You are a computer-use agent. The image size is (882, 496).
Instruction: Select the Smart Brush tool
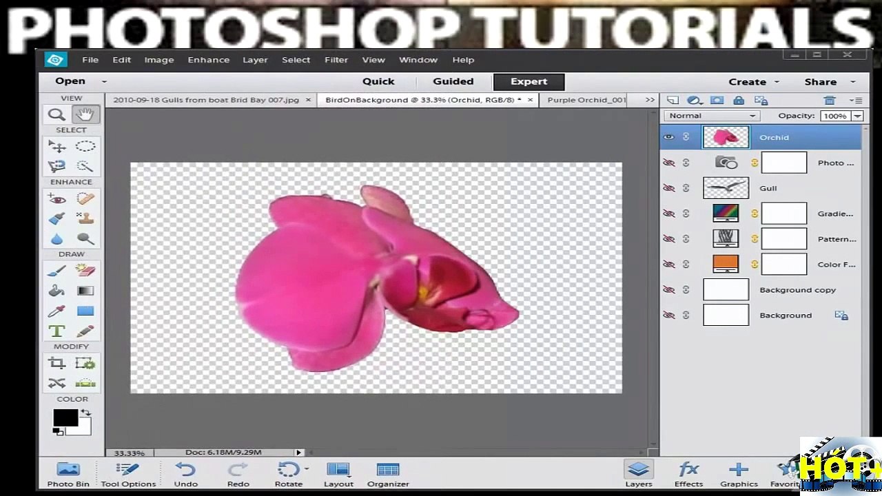click(x=57, y=219)
